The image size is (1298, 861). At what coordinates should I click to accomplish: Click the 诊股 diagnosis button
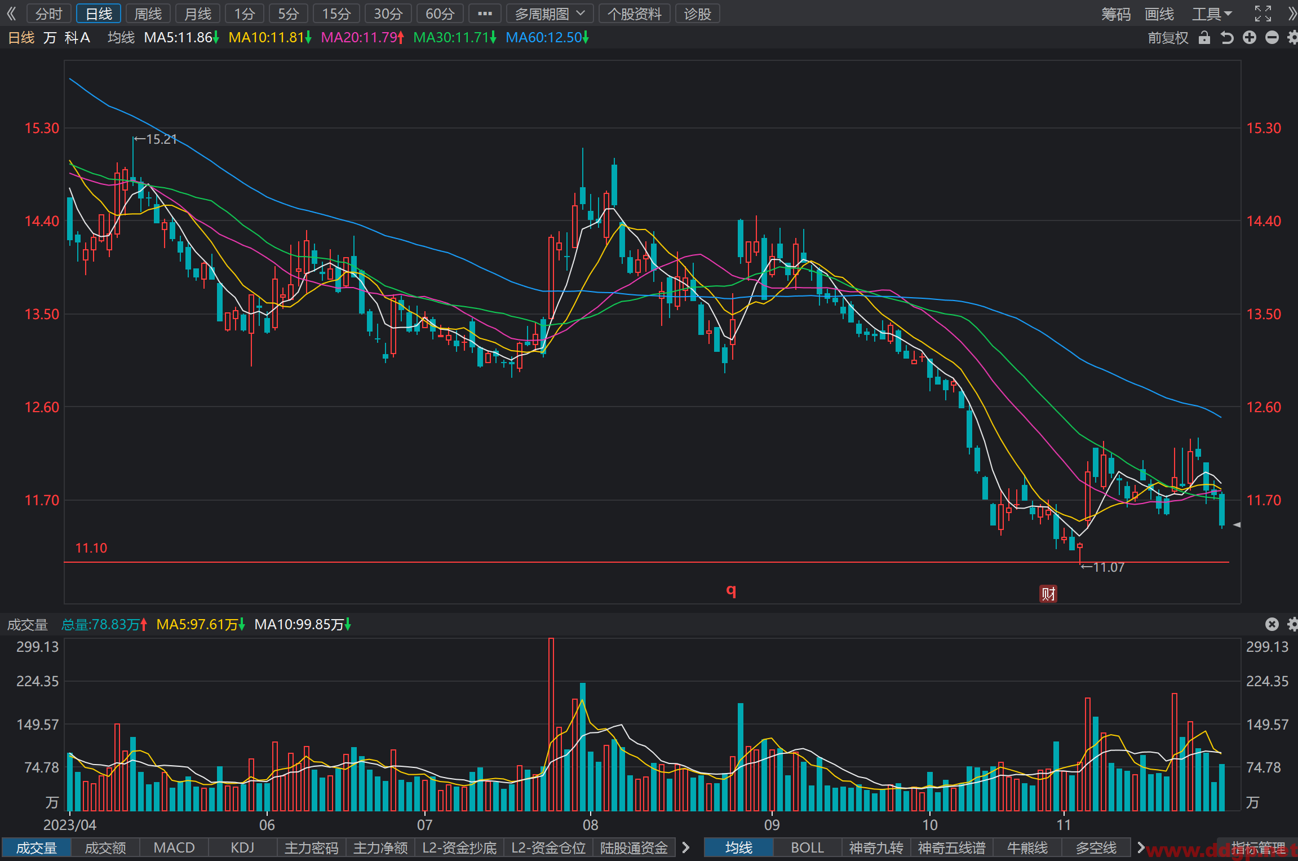pos(698,14)
